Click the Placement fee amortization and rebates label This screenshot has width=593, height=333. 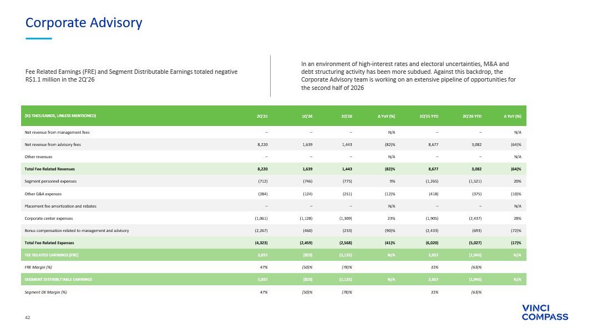(x=60, y=206)
